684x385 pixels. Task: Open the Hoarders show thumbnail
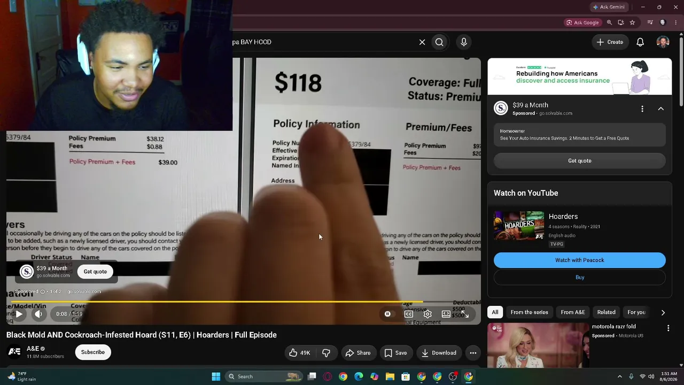tap(519, 226)
